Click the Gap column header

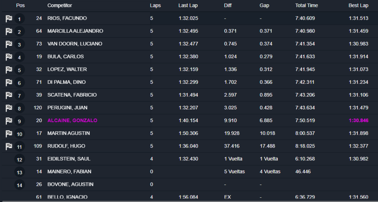264,5
